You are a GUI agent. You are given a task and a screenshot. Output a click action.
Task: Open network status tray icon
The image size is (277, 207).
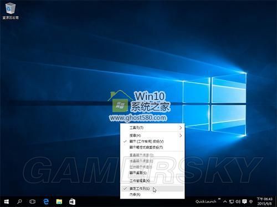click(232, 201)
